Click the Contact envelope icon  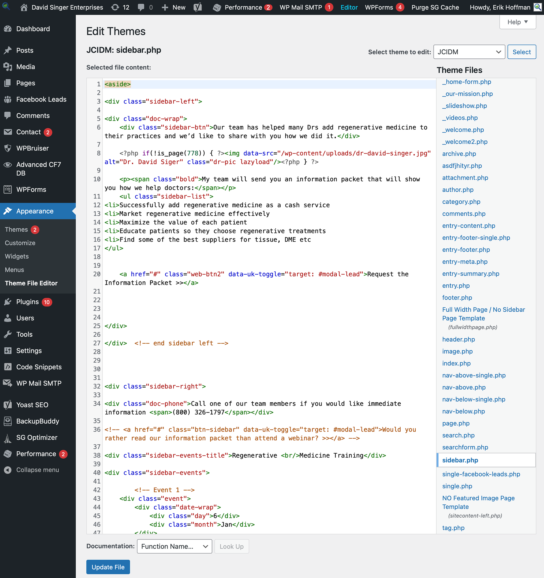(8, 132)
